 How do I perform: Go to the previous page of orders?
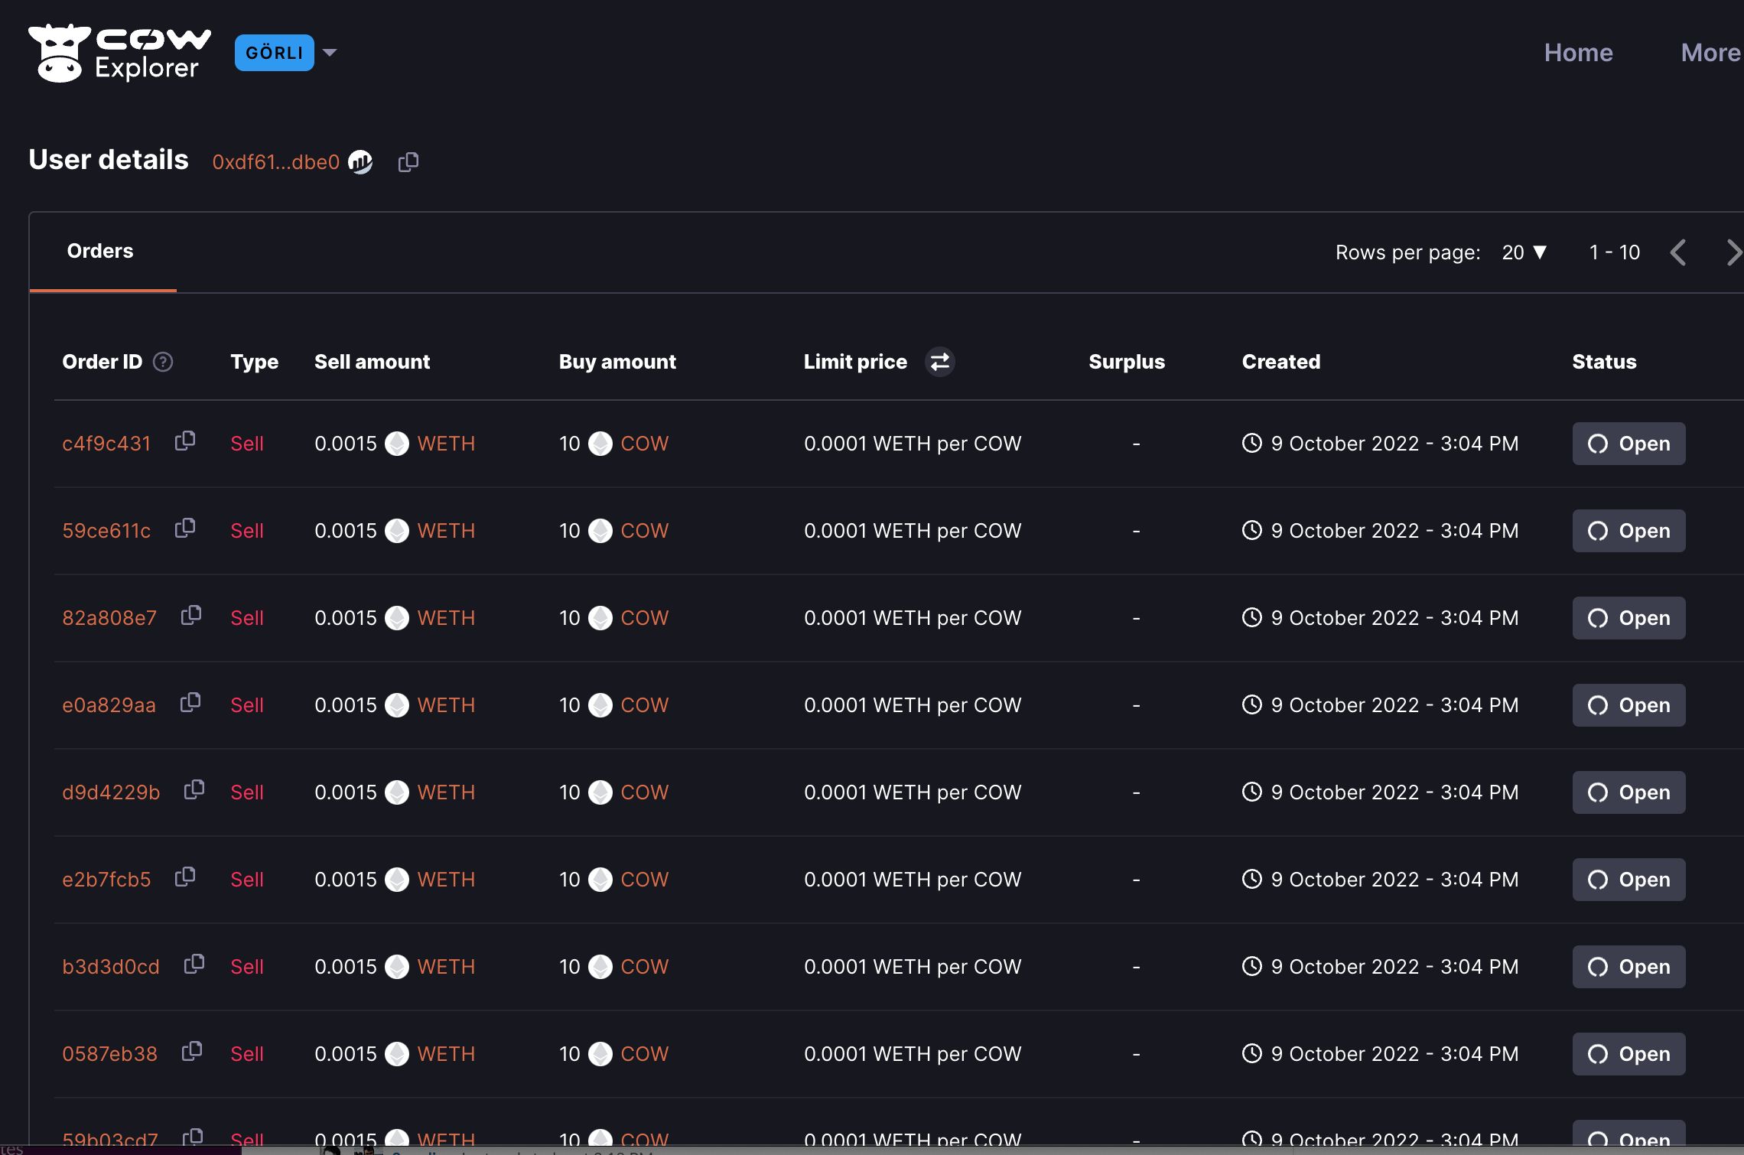tap(1678, 252)
